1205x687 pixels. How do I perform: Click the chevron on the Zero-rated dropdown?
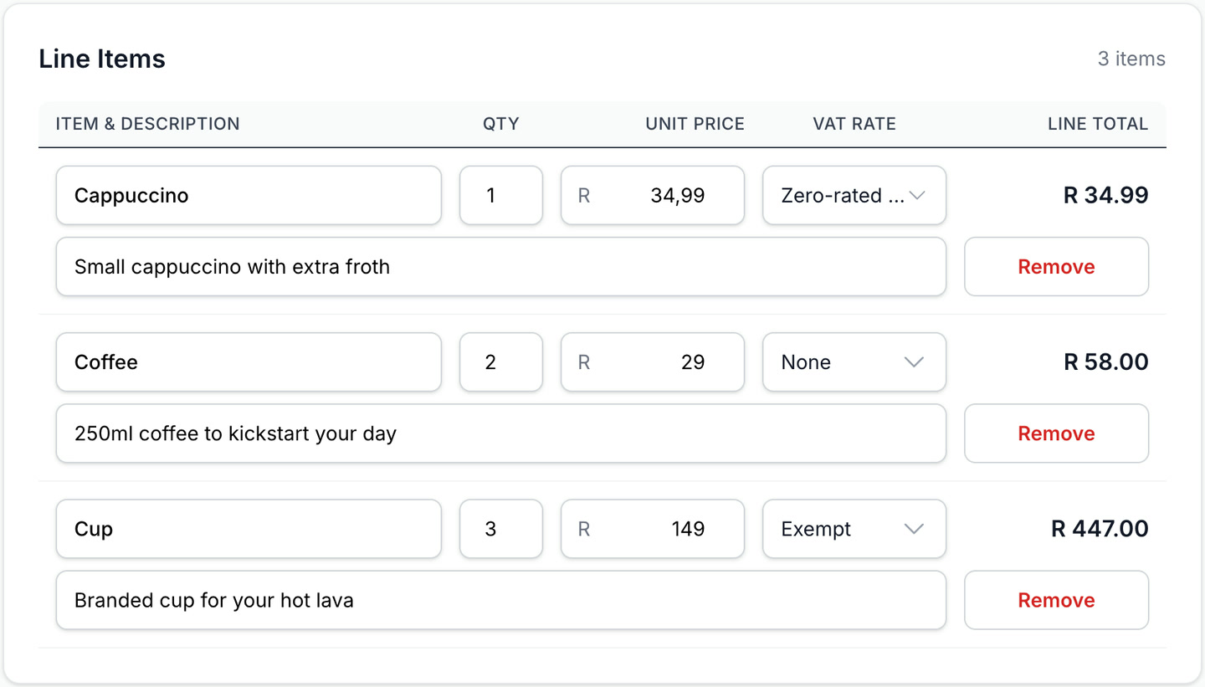pos(918,195)
